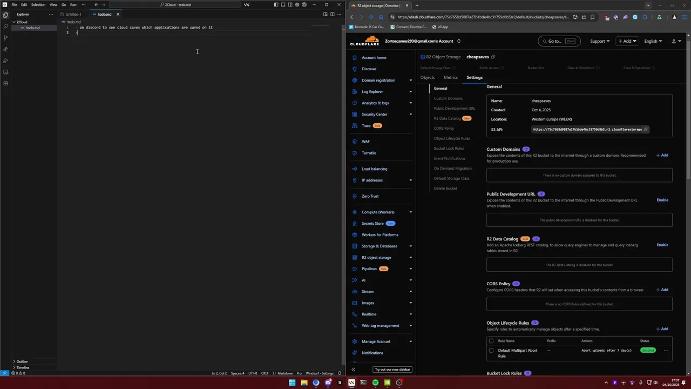
Task: Switch to the Metrics tab
Action: pos(451,77)
